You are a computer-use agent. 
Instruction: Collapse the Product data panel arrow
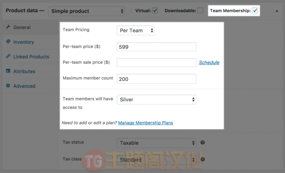tap(277, 11)
